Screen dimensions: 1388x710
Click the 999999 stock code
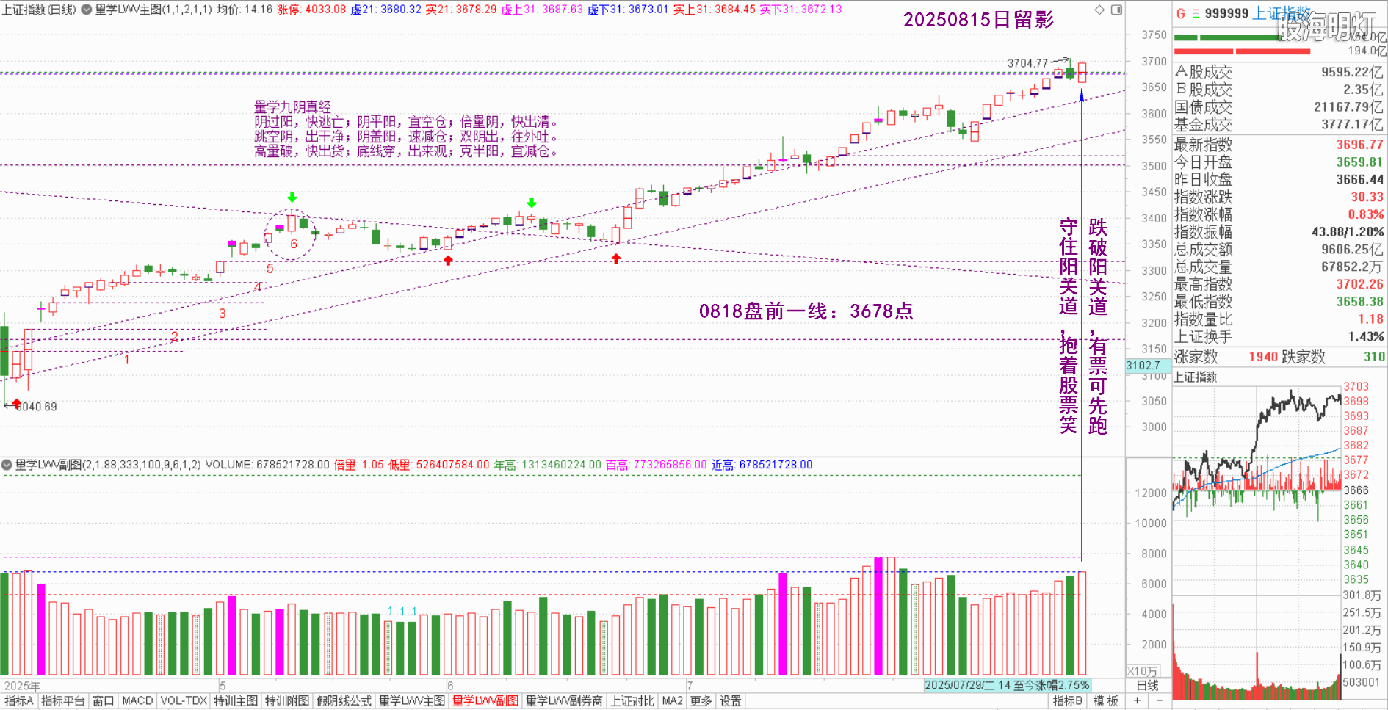tap(1226, 13)
